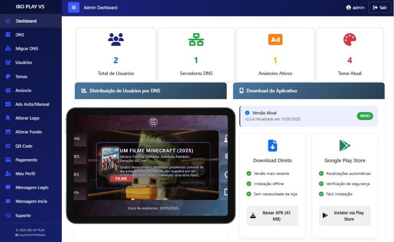Click the IBO PLAY VS brand title
Image resolution: width=394 pixels, height=242 pixels.
pyautogui.click(x=30, y=7)
